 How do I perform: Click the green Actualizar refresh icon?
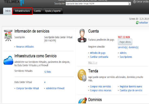click(x=137, y=23)
